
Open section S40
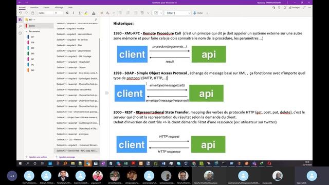pyautogui.click(x=32, y=53)
